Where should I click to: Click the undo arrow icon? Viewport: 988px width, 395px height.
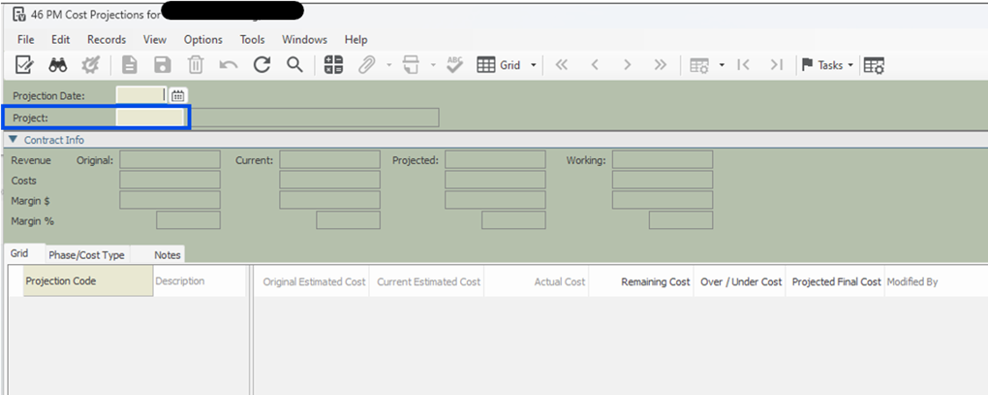point(228,65)
